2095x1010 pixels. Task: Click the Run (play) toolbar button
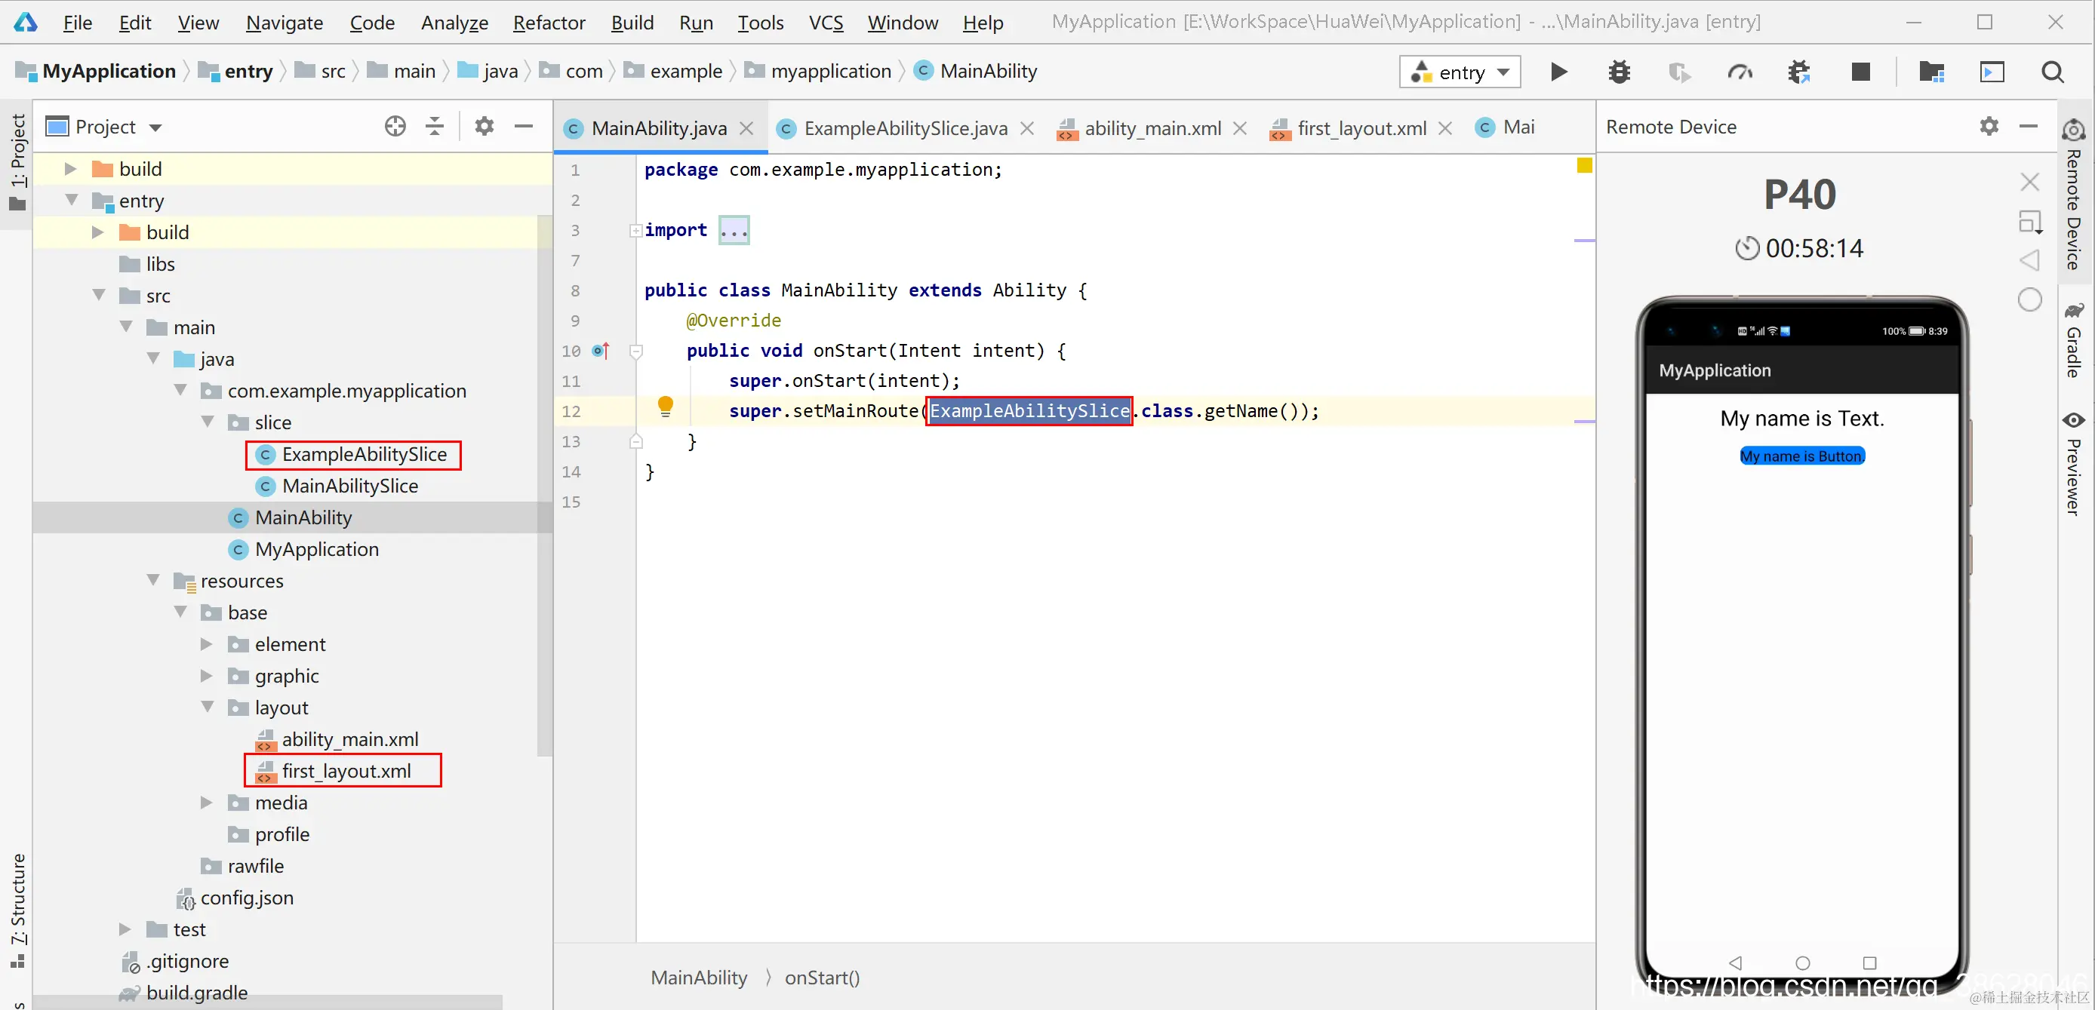pos(1558,72)
